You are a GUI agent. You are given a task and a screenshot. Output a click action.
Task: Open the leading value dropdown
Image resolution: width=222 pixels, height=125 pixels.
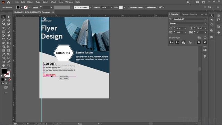(205, 28)
